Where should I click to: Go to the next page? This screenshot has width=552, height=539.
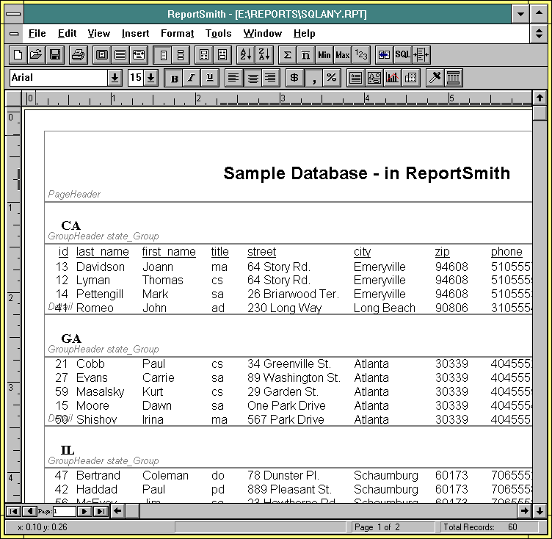[84, 511]
